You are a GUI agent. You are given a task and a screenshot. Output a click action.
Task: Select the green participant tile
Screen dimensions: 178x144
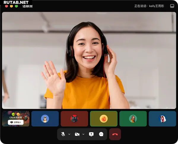pyautogui.click(x=133, y=119)
